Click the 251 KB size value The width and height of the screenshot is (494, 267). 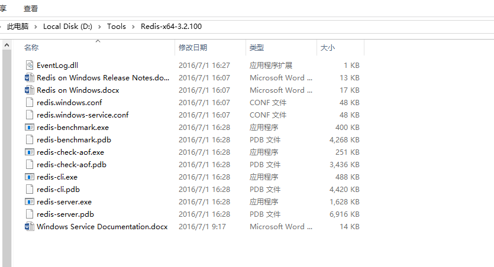tap(347, 152)
